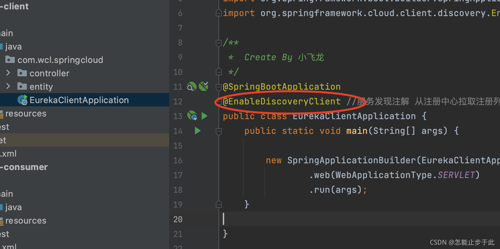Click the Chinese comment after @EnableDiscoveryClient

coord(423,101)
